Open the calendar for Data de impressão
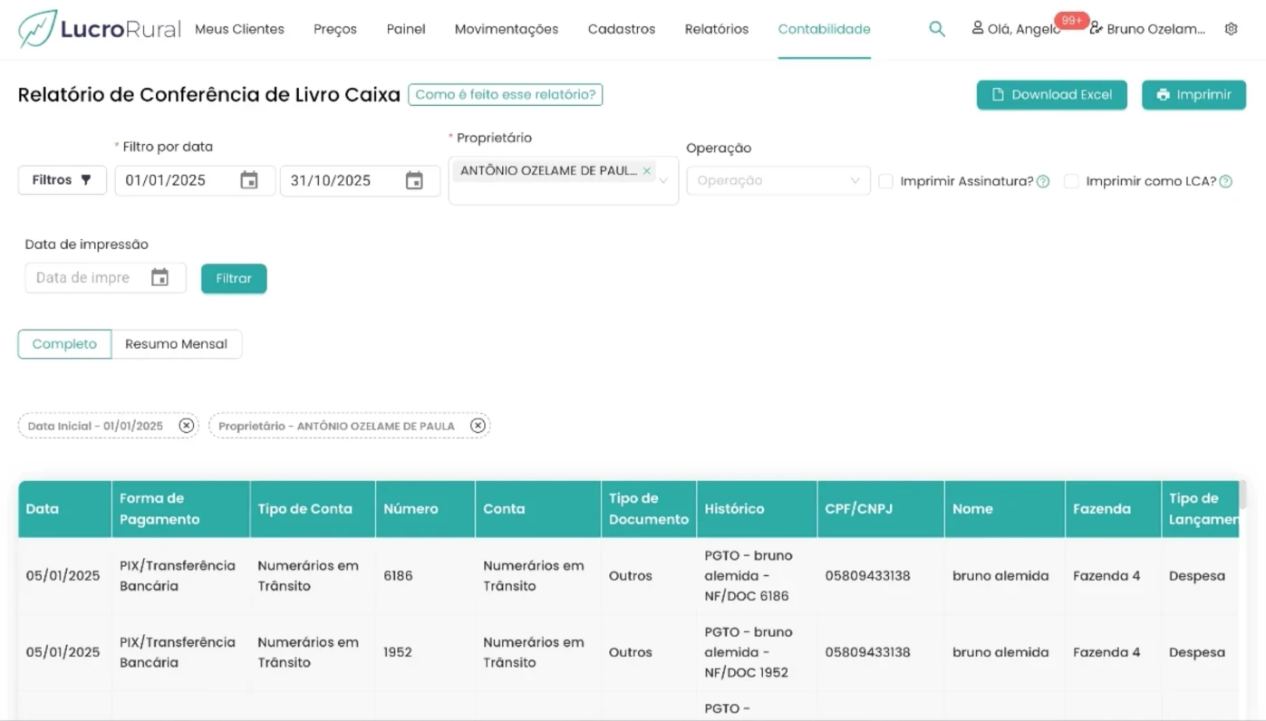Image resolution: width=1266 pixels, height=721 pixels. pyautogui.click(x=161, y=277)
